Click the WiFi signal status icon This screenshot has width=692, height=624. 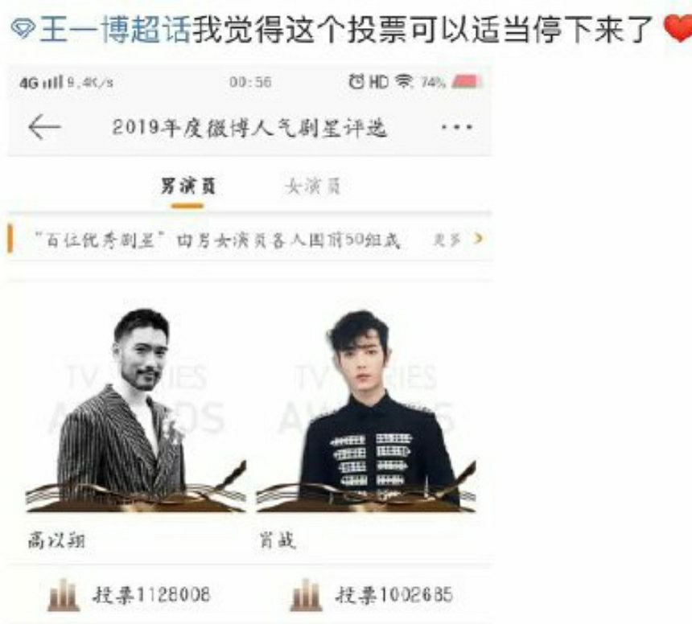[403, 81]
